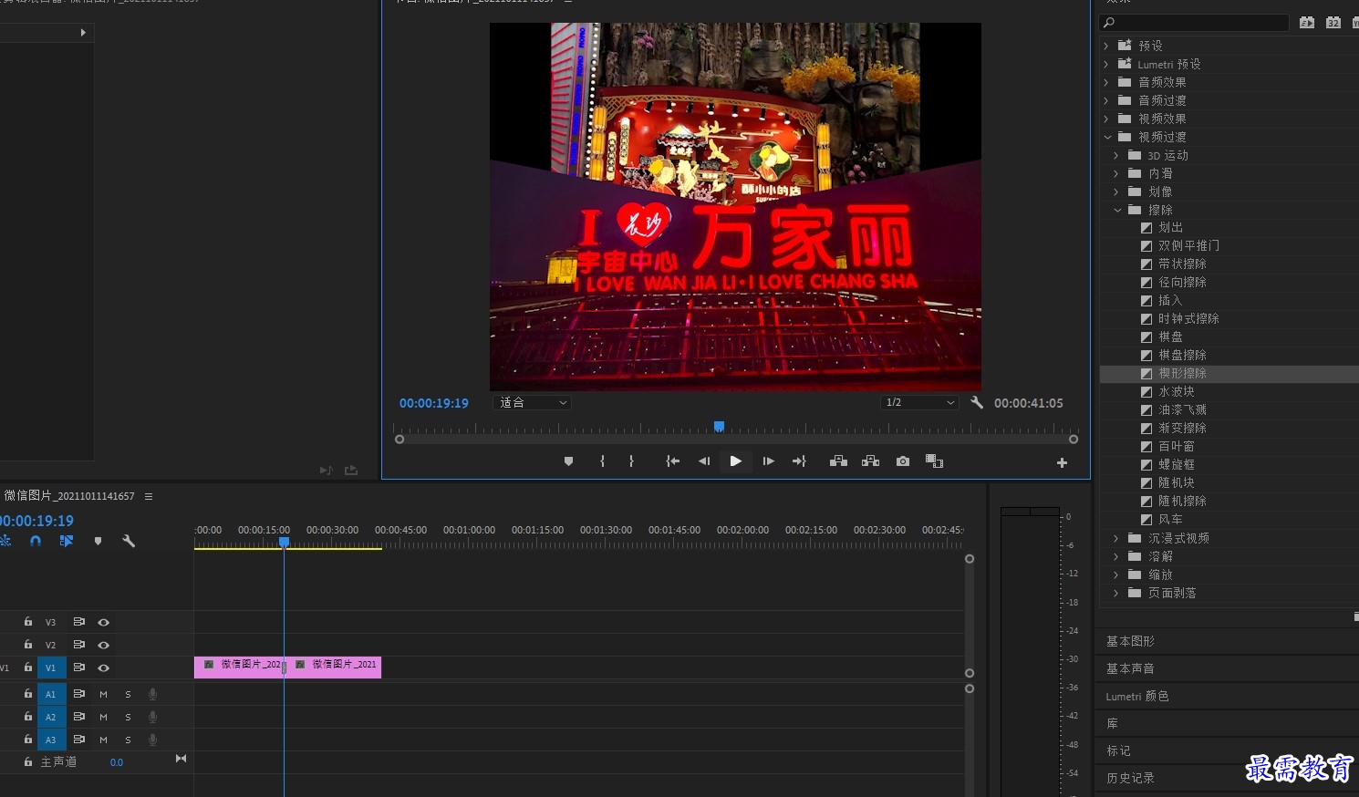
Task: Solo audio track A2
Action: [x=128, y=717]
